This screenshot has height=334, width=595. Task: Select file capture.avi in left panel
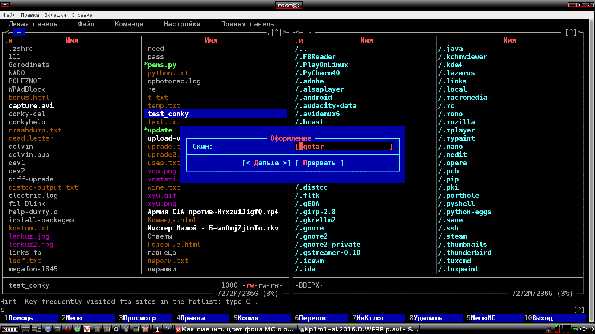click(x=31, y=106)
